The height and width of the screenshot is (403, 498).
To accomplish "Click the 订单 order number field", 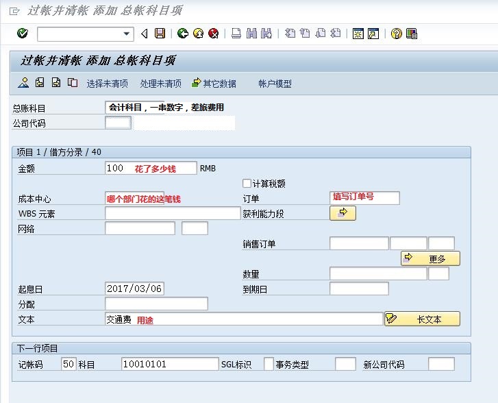I will tap(364, 198).
